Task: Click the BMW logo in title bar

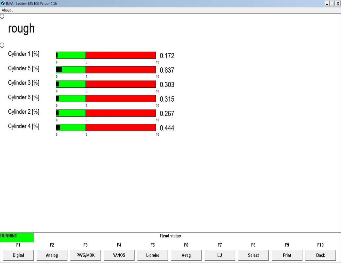Action: point(3,3)
